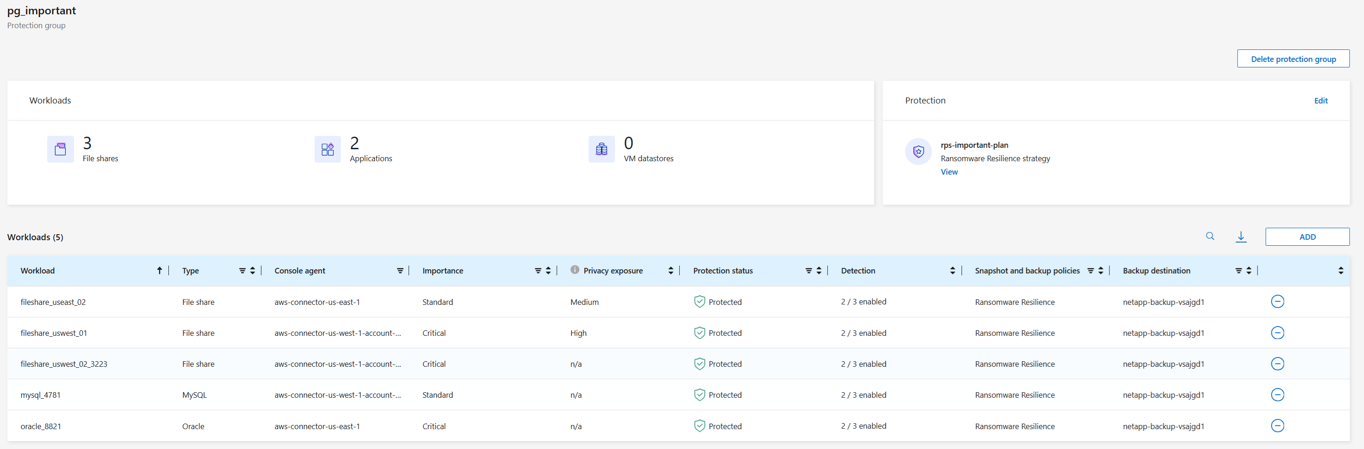Click the ransomware strategy shield icon

click(918, 152)
